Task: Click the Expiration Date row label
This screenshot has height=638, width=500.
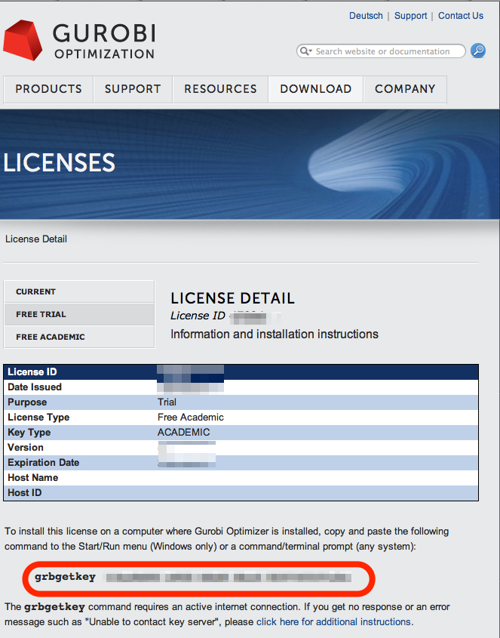Action: pyautogui.click(x=43, y=462)
